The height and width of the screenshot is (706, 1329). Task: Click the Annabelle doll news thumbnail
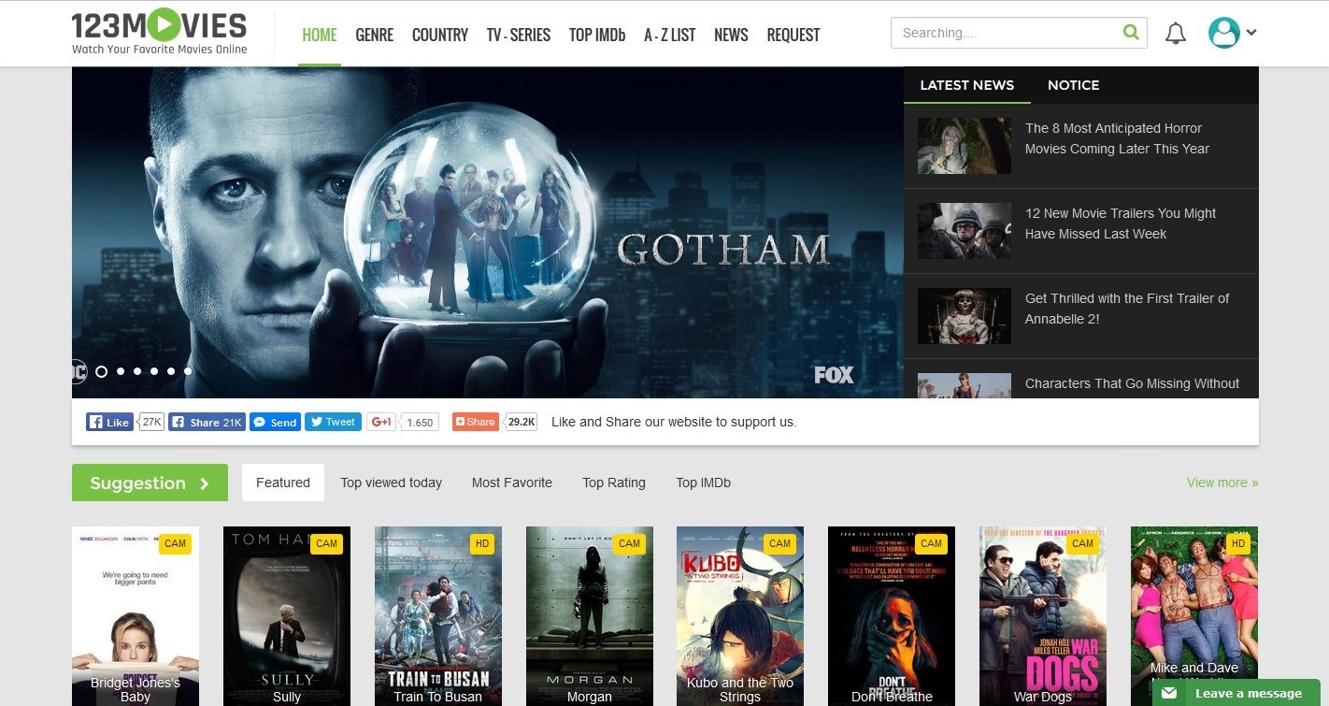964,316
